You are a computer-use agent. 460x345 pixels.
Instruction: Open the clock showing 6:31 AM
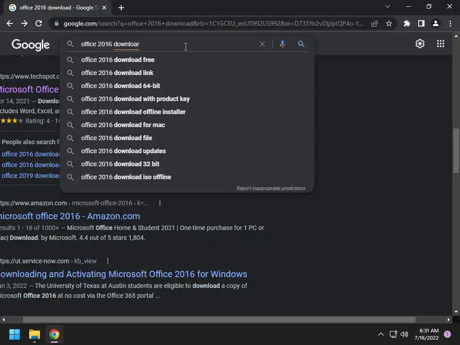[427, 334]
